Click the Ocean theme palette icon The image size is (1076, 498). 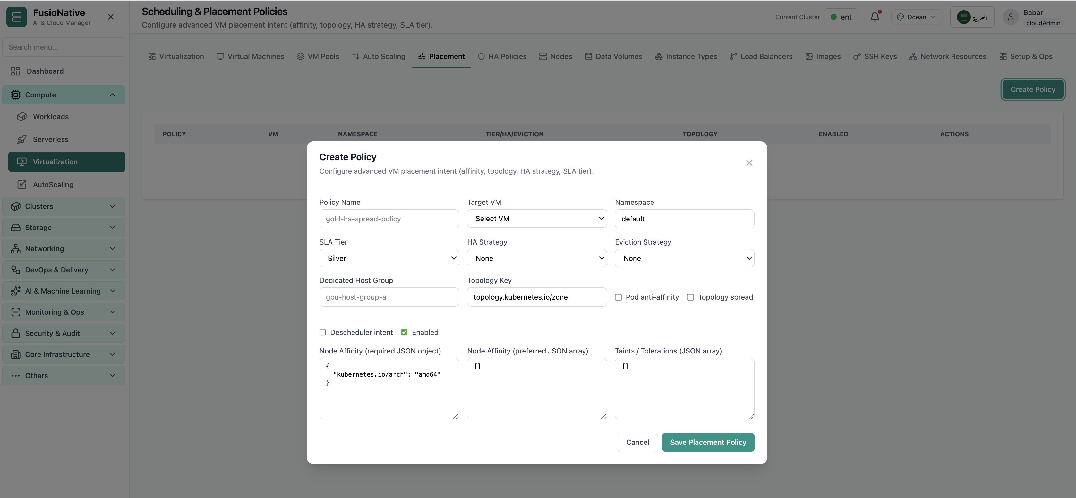(x=901, y=17)
